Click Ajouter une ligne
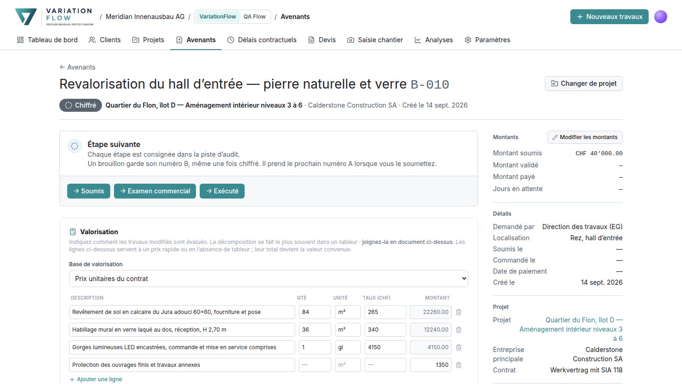 coord(96,379)
